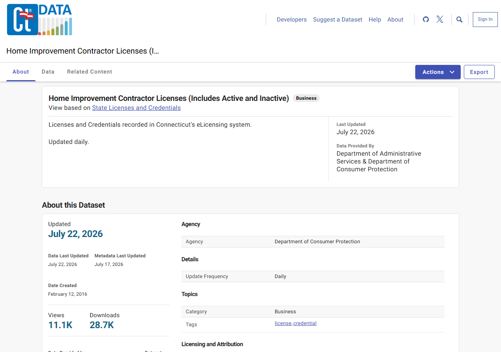
Task: Open the X (Twitter) icon link
Action: [440, 20]
